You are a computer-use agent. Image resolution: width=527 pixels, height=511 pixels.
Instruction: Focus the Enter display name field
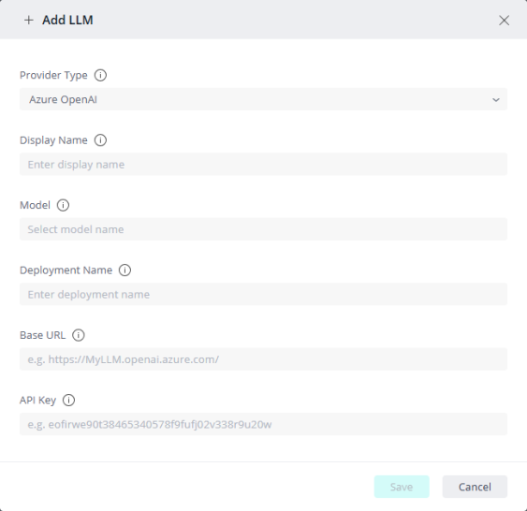point(263,165)
